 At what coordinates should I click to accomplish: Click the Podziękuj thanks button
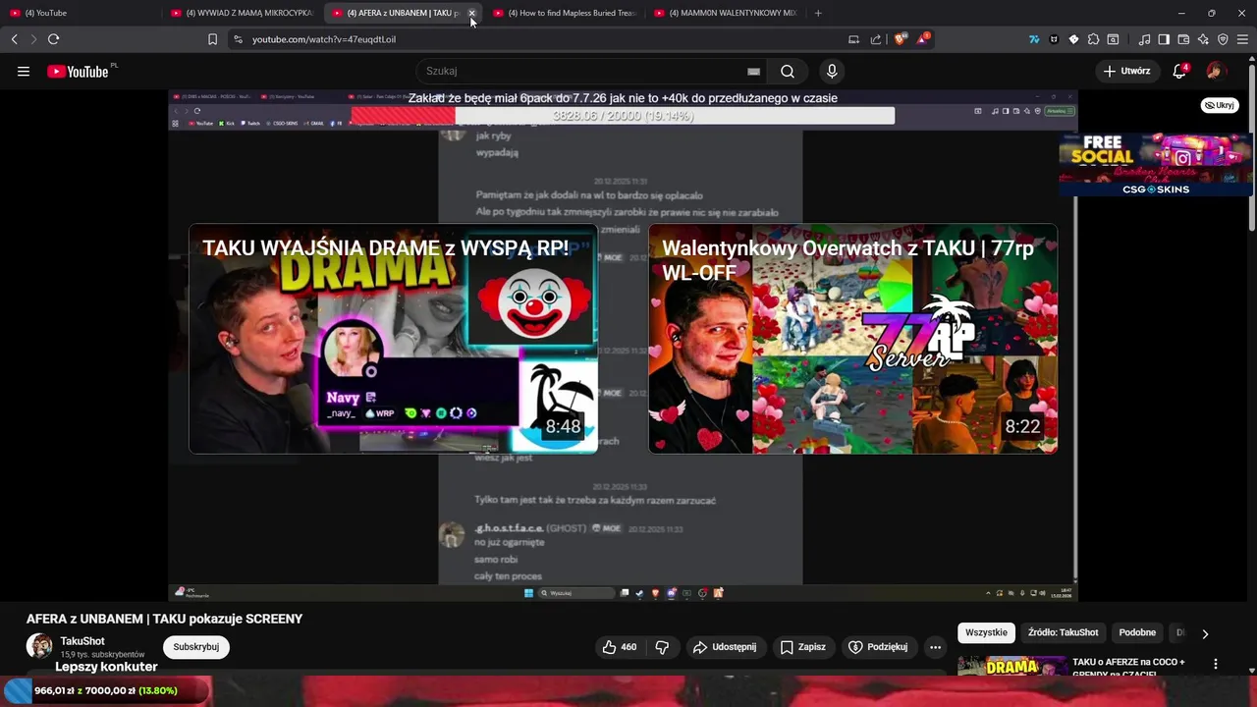point(878,647)
